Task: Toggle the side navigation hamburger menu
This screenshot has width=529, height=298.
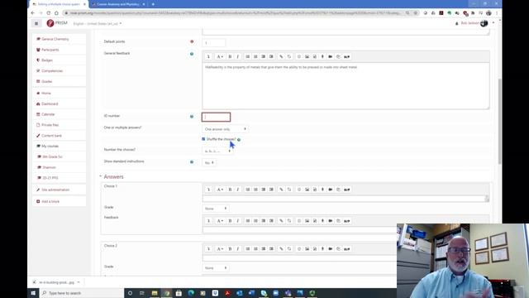Action: tap(36, 23)
